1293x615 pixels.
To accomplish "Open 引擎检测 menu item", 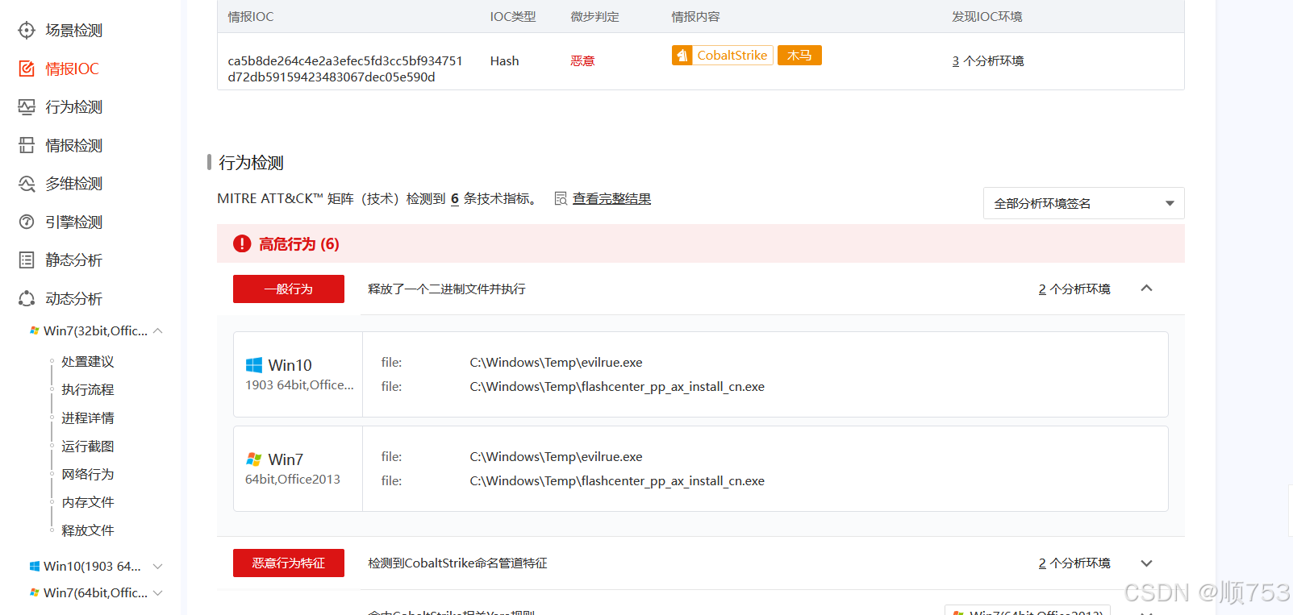I will point(73,222).
